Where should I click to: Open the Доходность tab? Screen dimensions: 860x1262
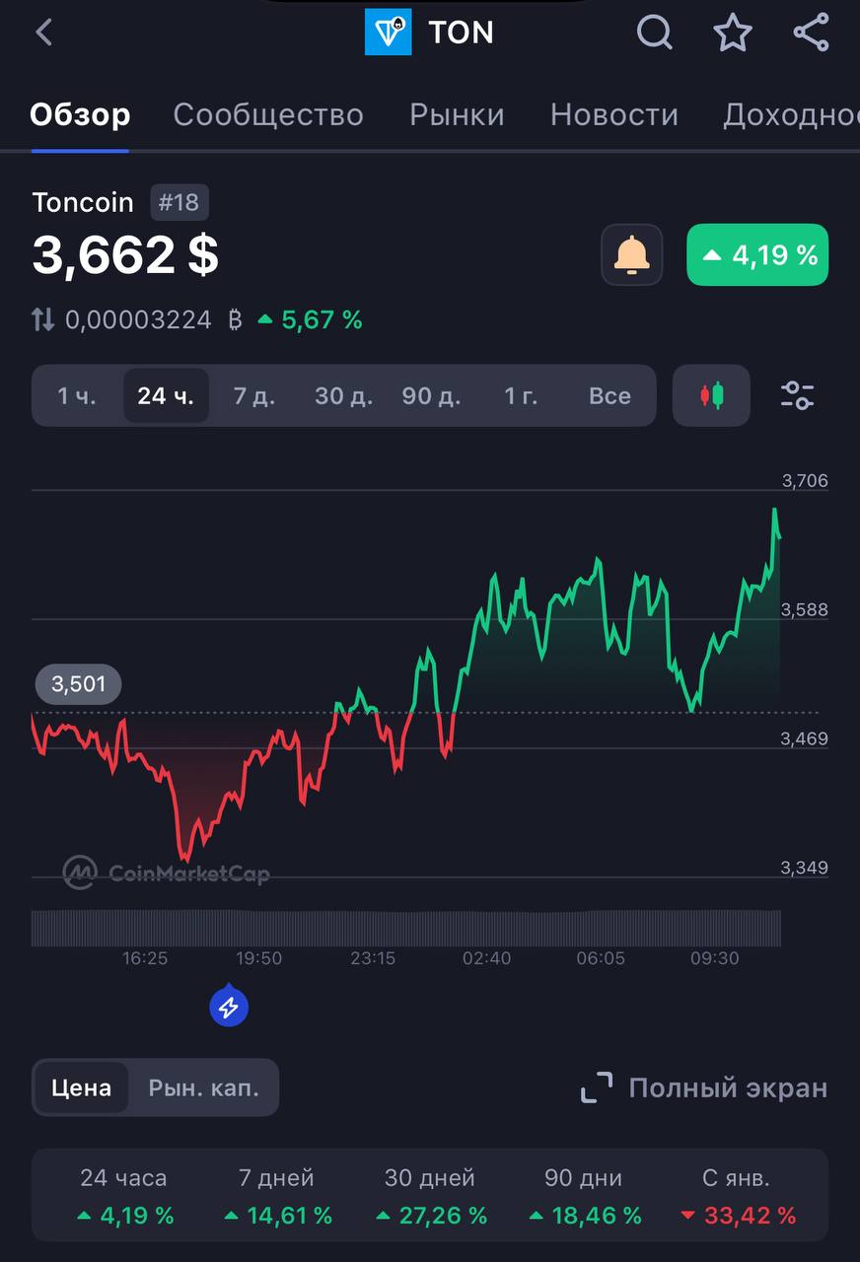(791, 115)
